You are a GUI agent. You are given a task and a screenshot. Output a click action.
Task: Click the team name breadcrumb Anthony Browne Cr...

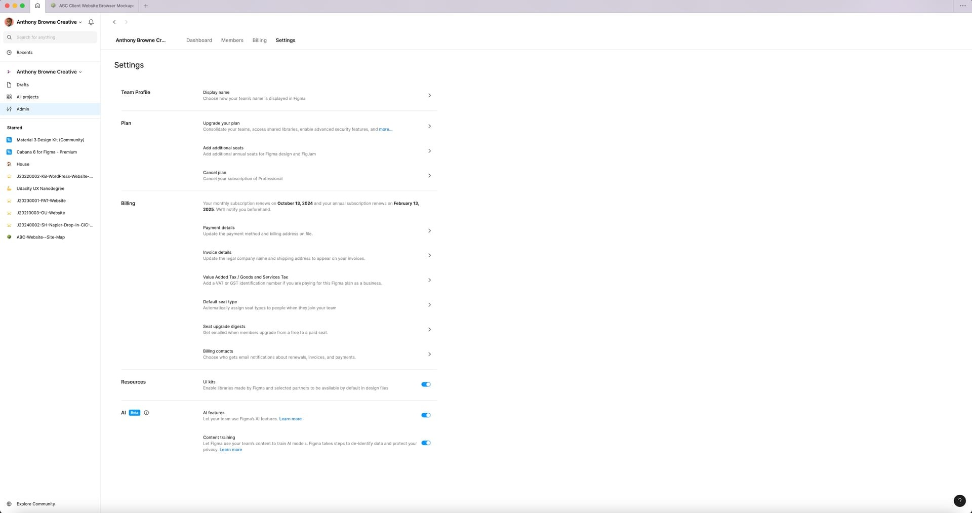(140, 41)
